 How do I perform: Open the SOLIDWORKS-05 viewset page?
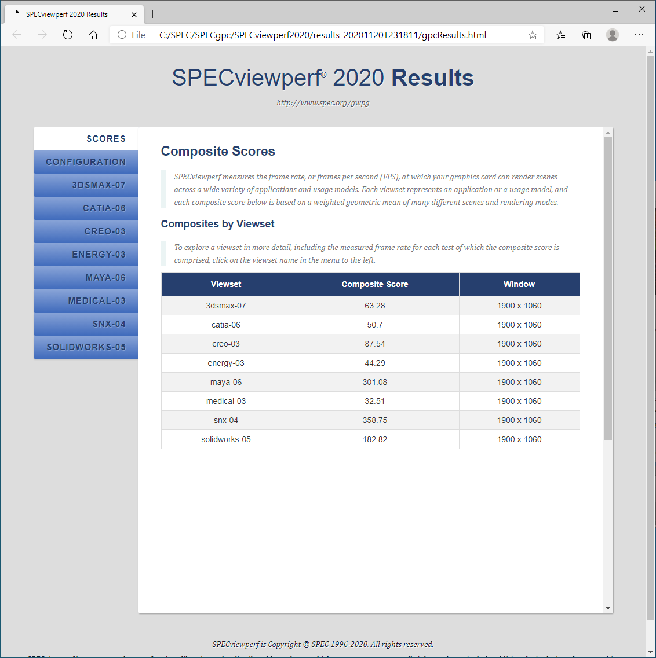point(86,347)
